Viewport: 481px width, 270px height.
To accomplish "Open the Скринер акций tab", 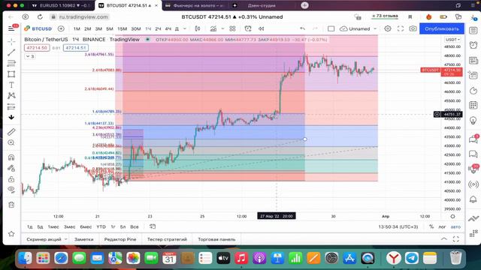I will coord(44,239).
